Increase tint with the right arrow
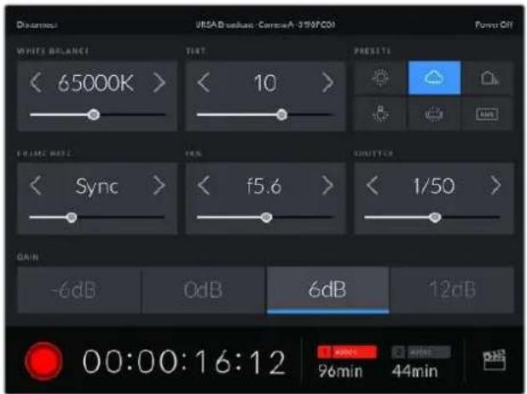 (x=327, y=83)
